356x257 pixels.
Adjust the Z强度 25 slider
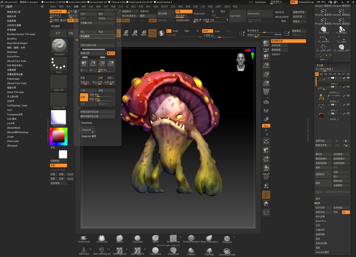point(220,35)
